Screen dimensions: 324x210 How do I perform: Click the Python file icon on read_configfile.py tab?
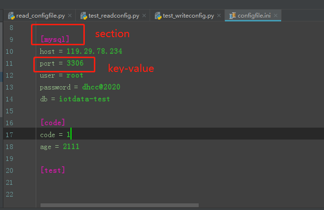11,16
